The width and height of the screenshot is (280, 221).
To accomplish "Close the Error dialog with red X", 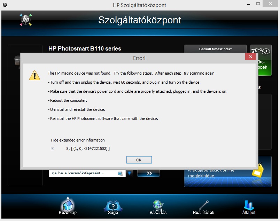I will 251,57.
